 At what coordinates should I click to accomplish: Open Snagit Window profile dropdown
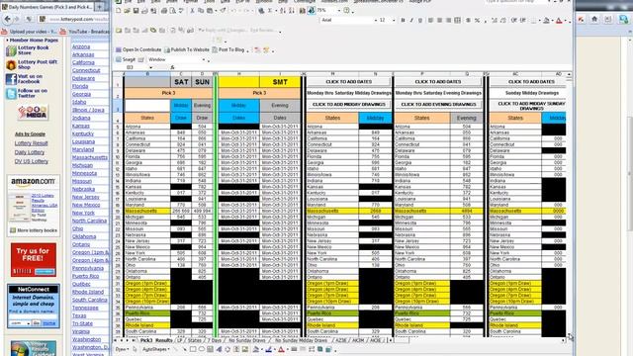click(204, 59)
